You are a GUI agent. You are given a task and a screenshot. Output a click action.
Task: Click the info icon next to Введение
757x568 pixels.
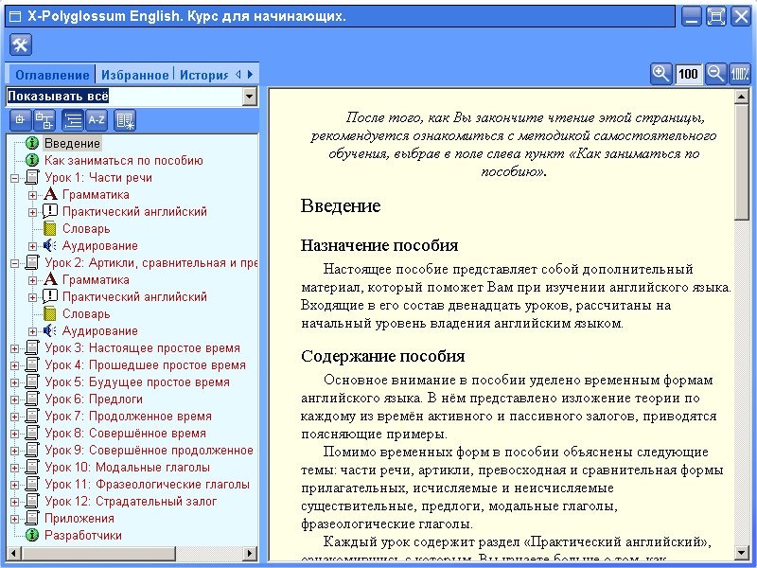[32, 143]
